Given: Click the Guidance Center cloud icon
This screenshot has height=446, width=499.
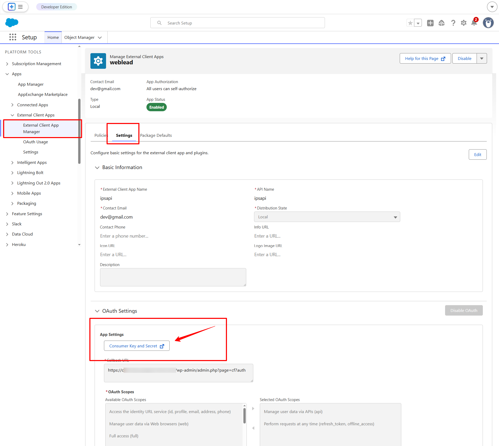Looking at the screenshot, I should point(441,23).
